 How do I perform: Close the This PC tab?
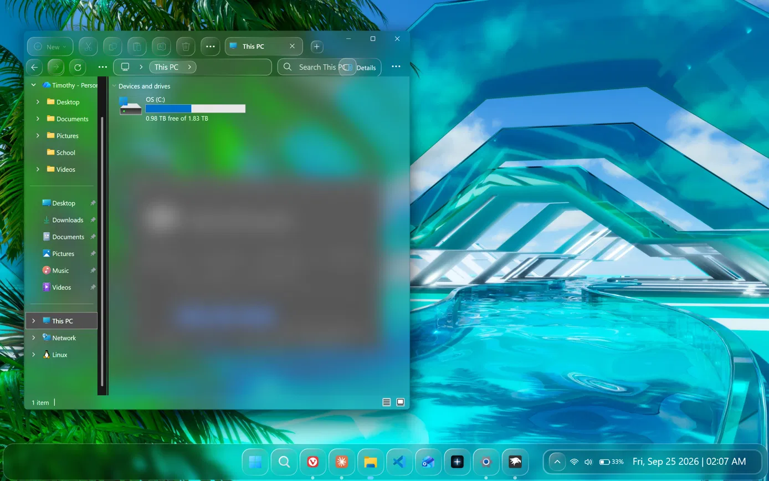pos(293,47)
